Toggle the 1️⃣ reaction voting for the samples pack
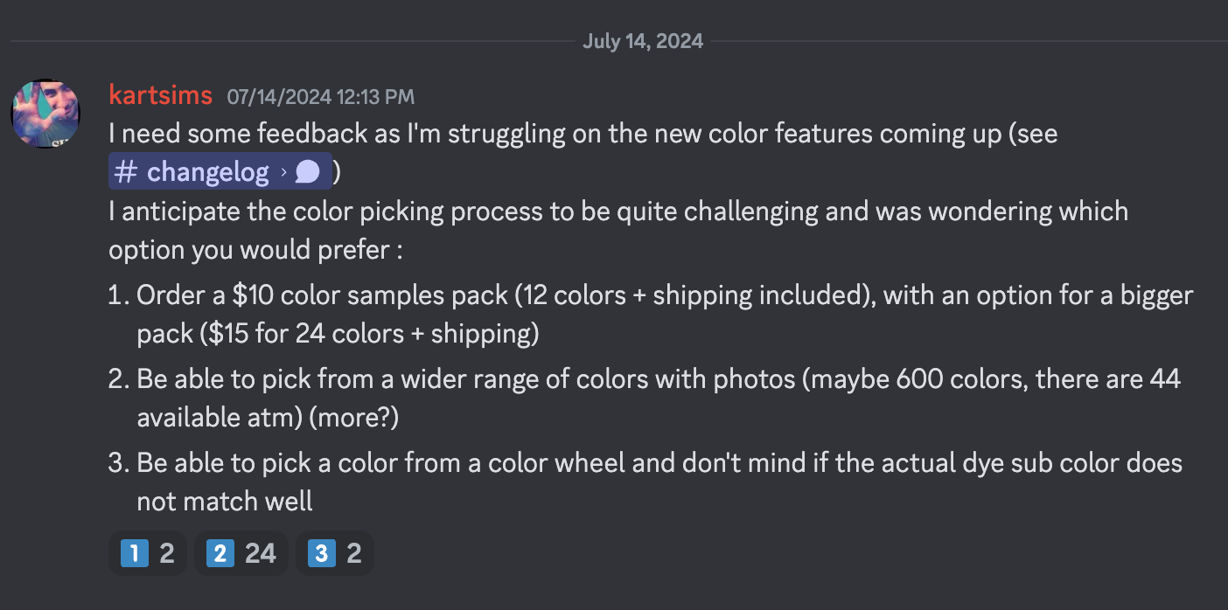Screen dimensions: 1228x610 [x=147, y=552]
